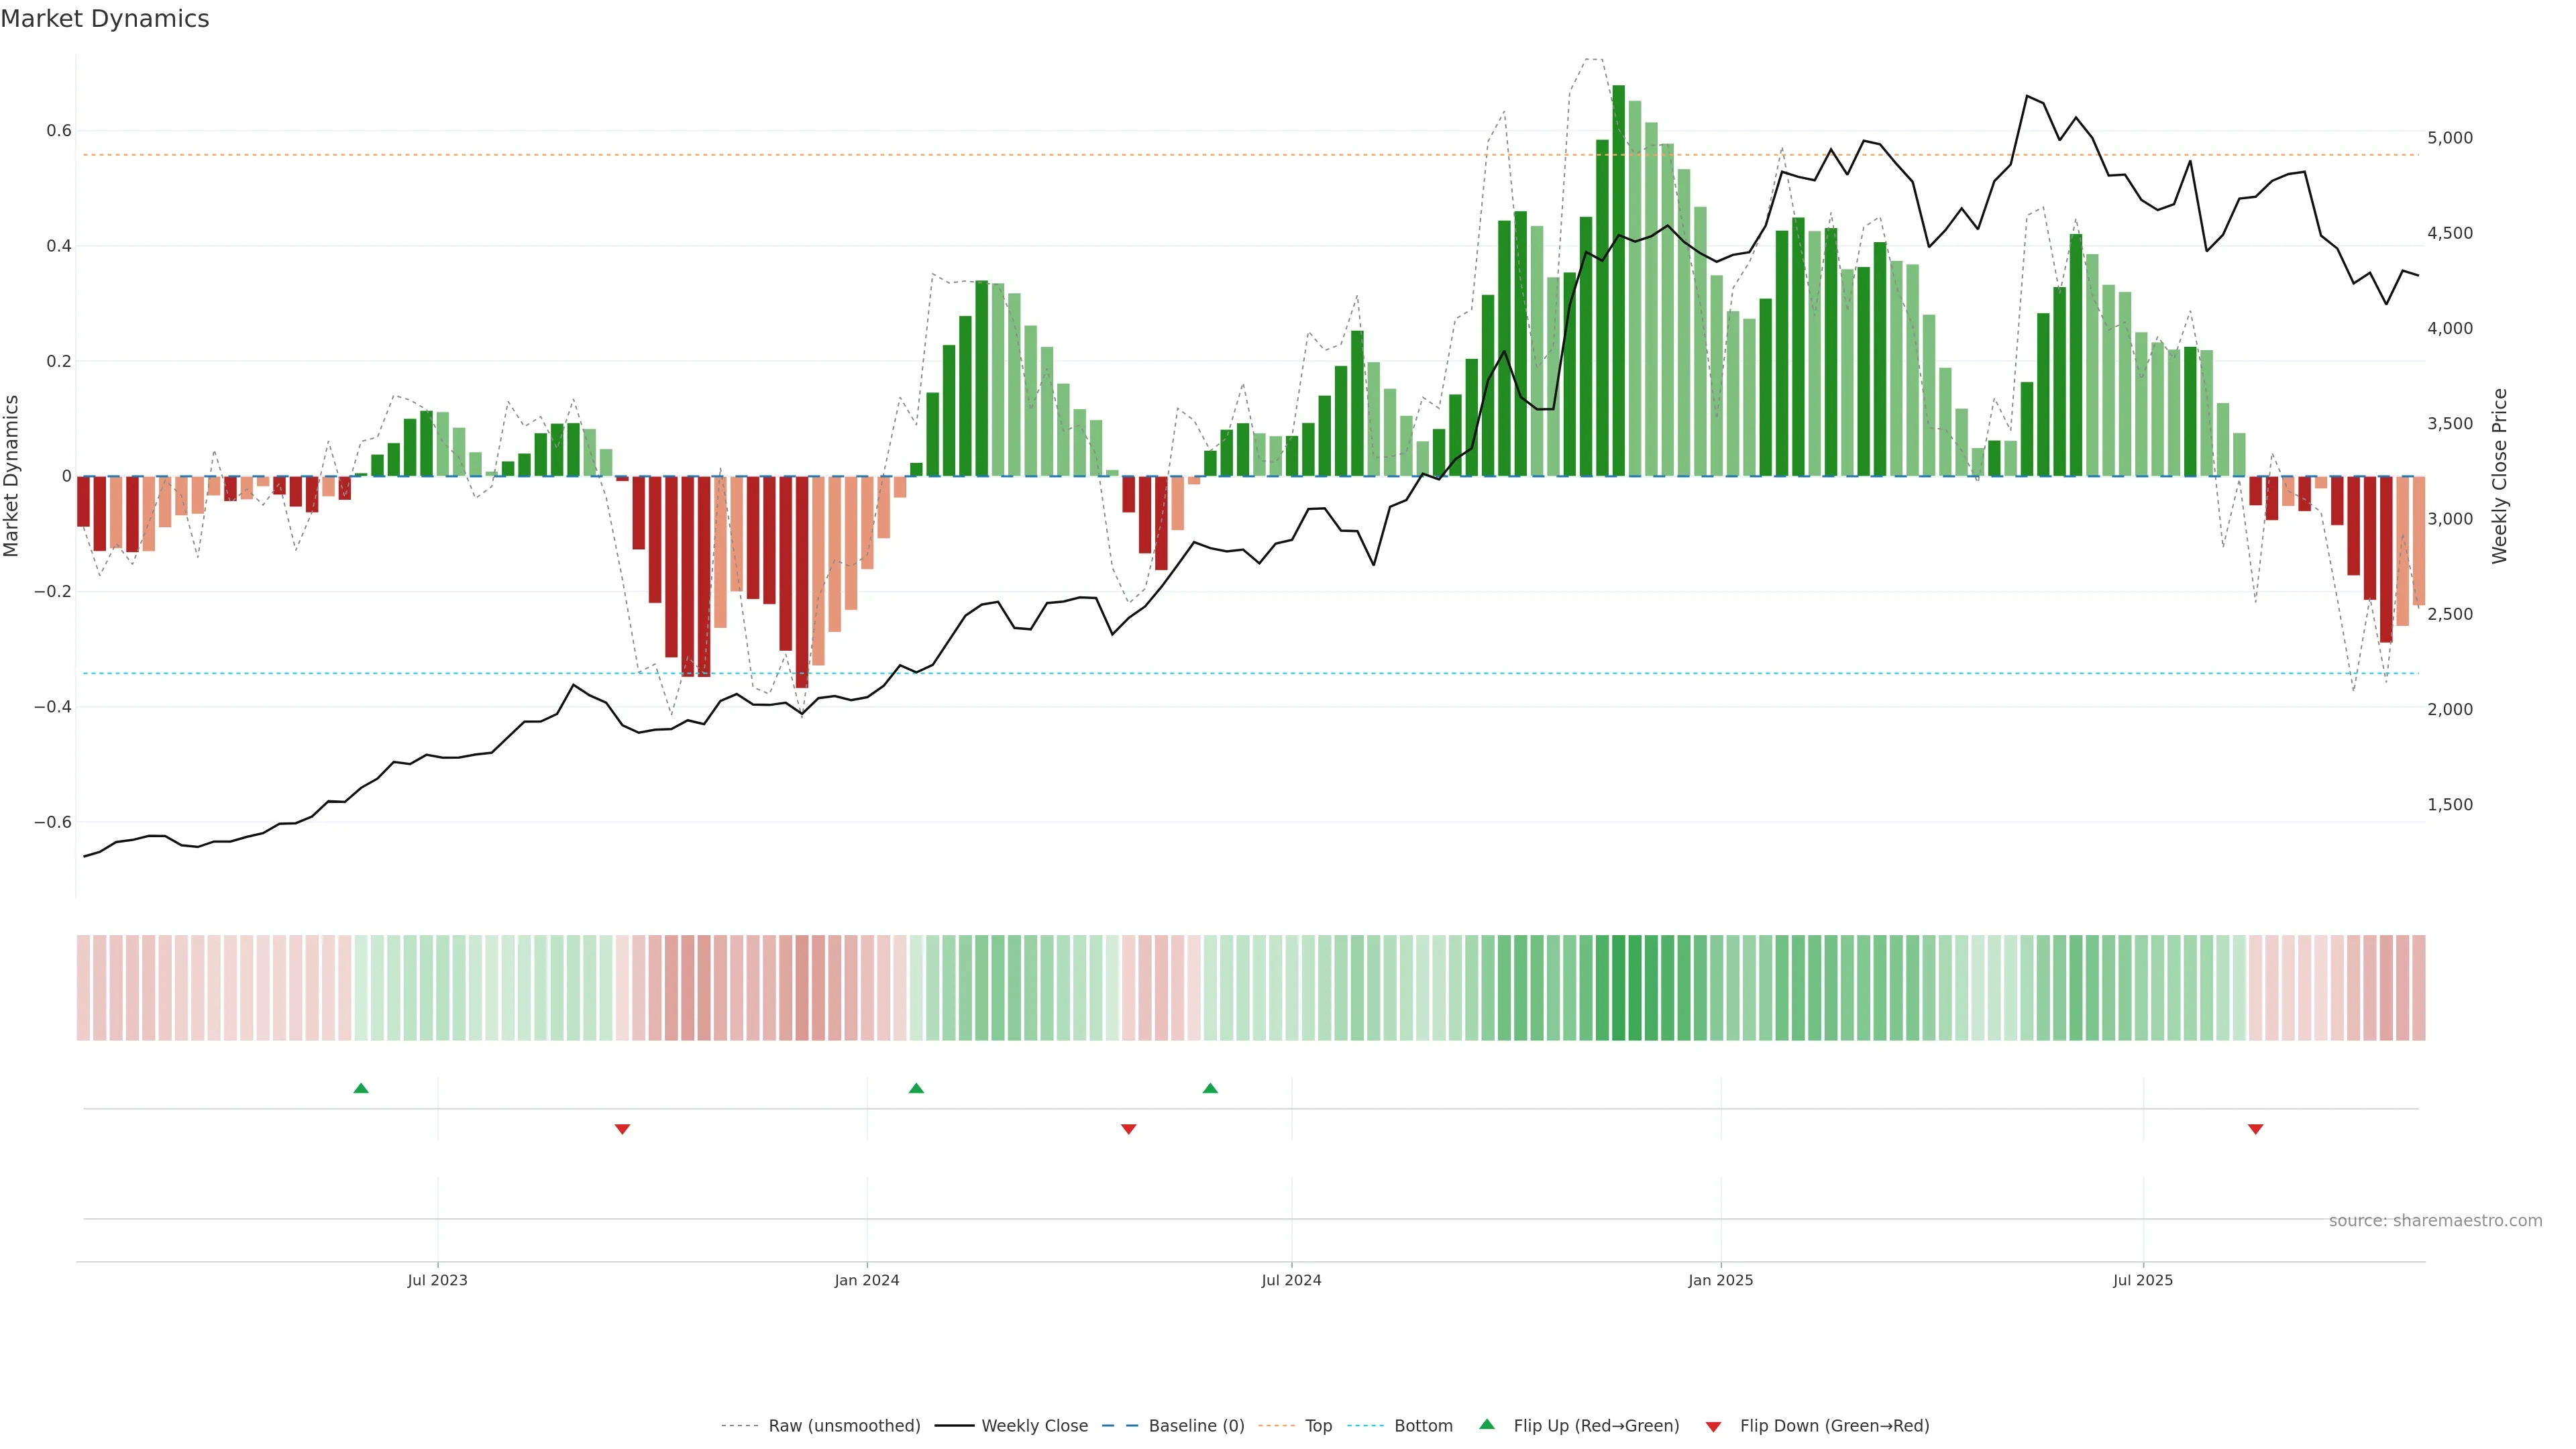Click the Flip Up marker near Jan 2024

pos(916,1088)
